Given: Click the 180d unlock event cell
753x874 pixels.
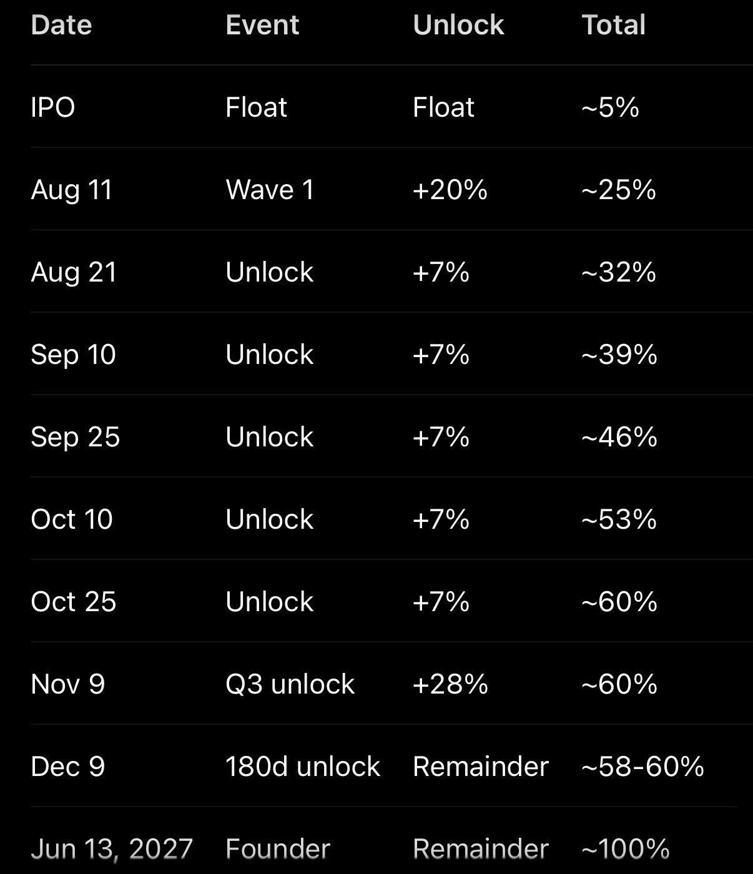Looking at the screenshot, I should coord(302,767).
